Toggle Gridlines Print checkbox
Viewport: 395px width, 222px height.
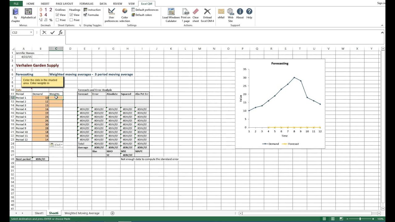pyautogui.click(x=57, y=20)
